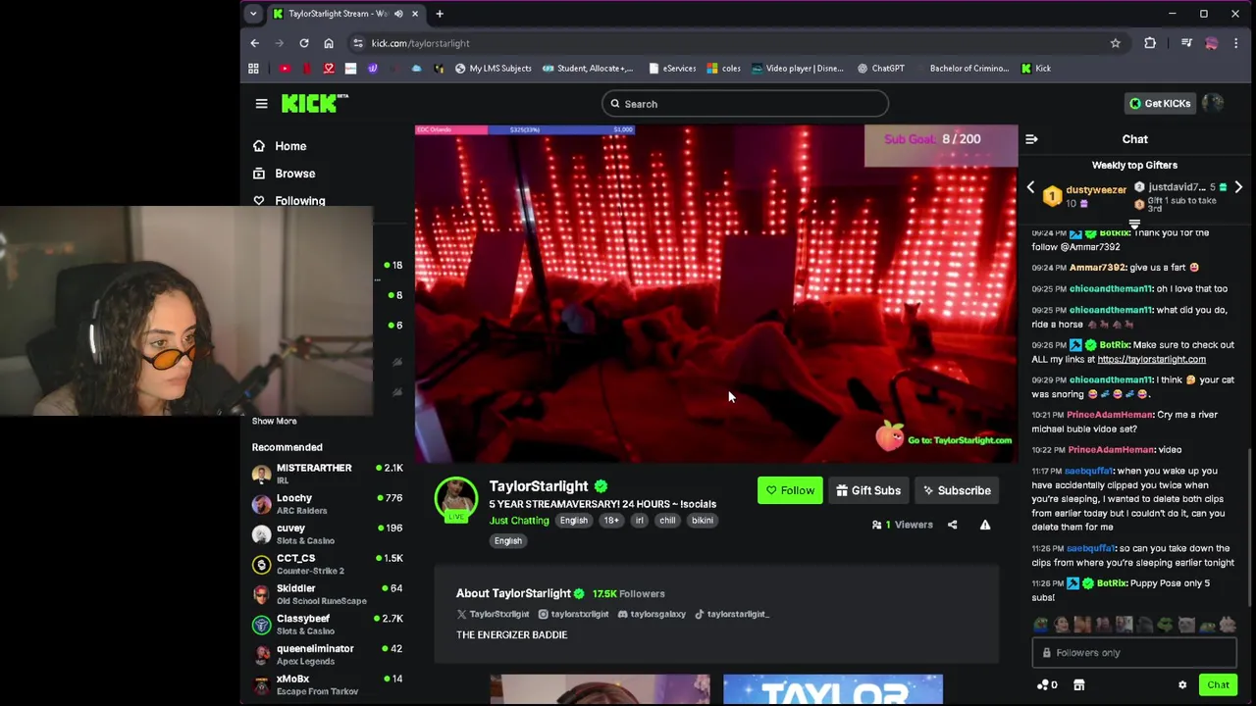Select the 18+ tag

(611, 521)
